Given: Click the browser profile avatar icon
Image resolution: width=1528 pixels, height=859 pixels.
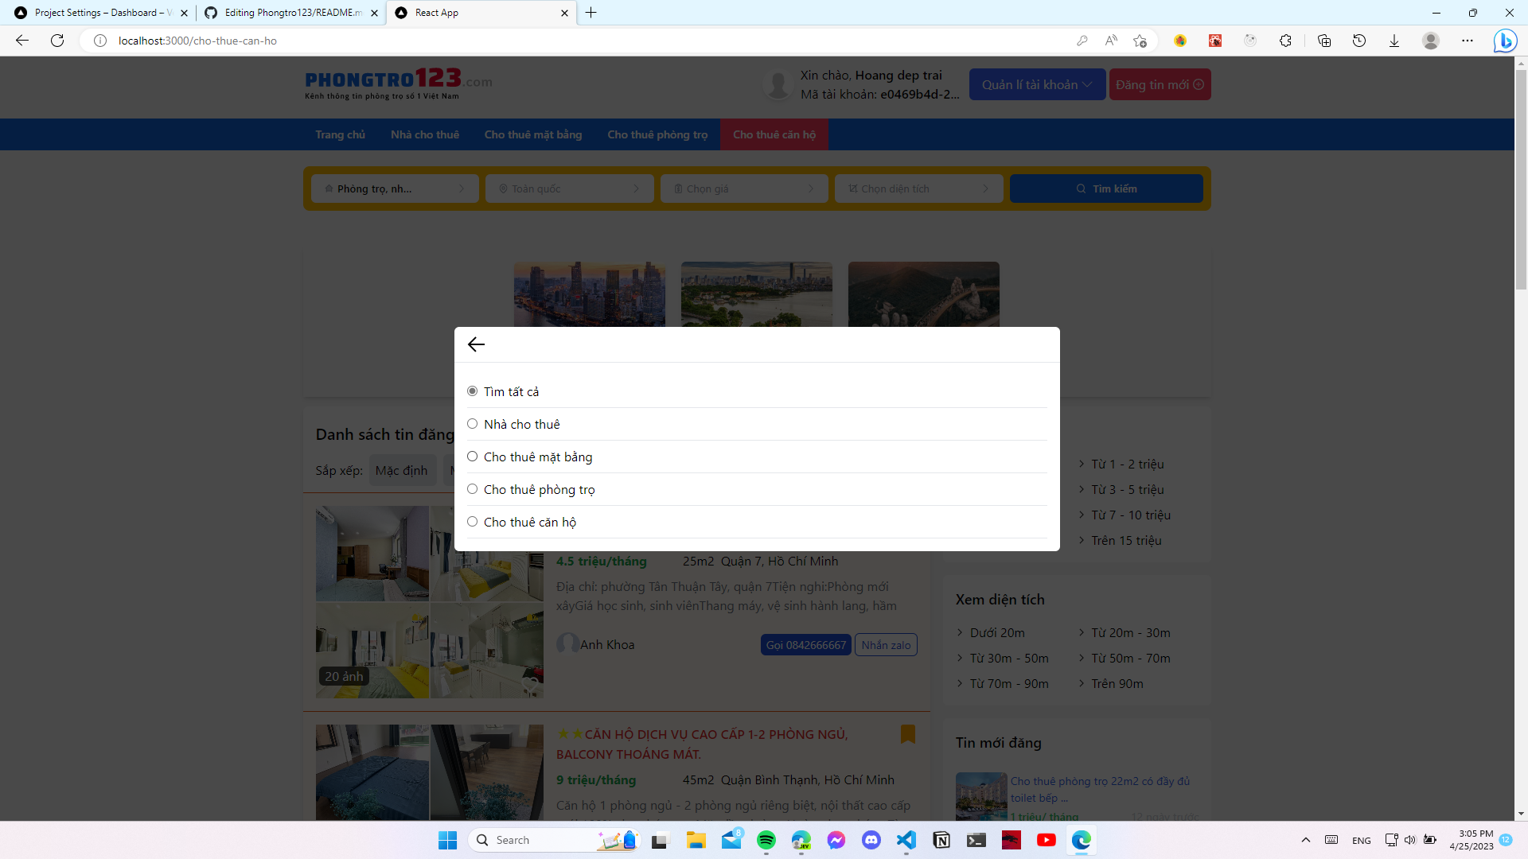Looking at the screenshot, I should coord(1431,41).
